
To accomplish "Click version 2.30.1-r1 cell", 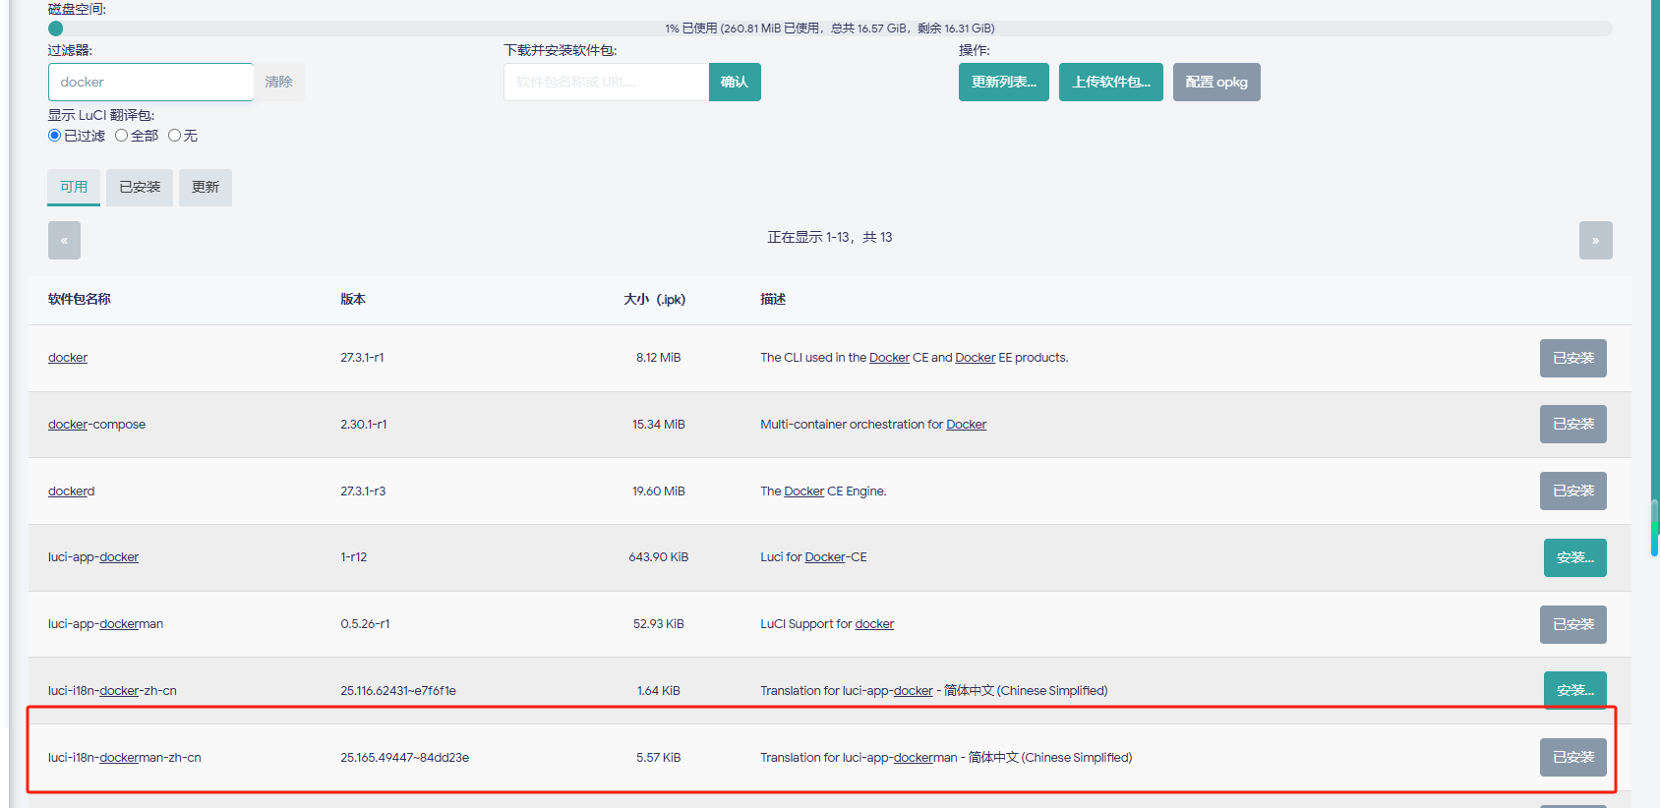I will (363, 425).
